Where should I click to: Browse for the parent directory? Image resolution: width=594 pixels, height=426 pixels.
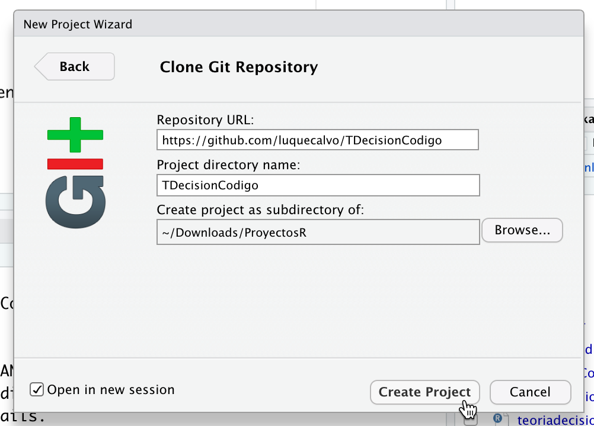pos(522,230)
